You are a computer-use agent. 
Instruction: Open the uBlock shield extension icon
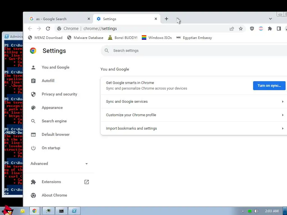pos(252,29)
